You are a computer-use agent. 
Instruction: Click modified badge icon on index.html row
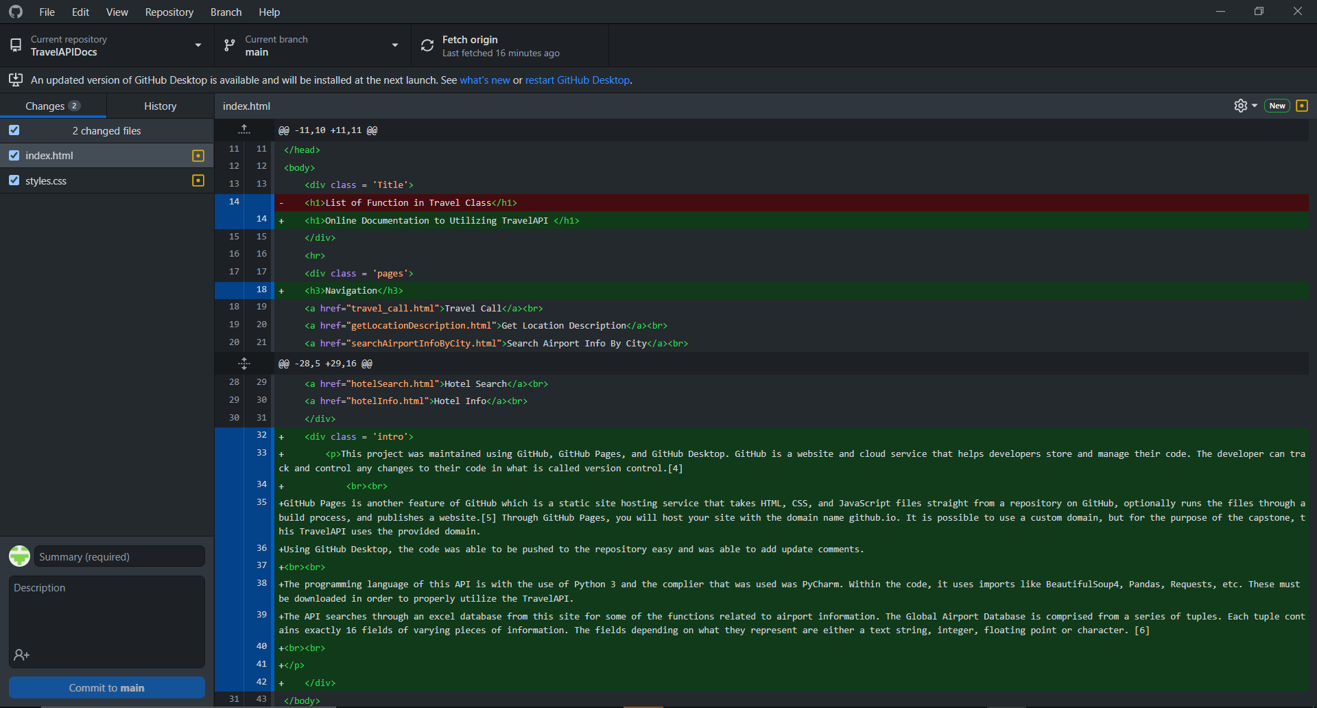coord(198,156)
